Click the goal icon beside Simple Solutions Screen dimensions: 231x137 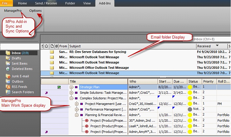tap(76, 93)
